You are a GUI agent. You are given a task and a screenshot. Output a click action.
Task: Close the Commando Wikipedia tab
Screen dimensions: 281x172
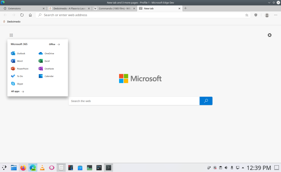tap(134, 8)
